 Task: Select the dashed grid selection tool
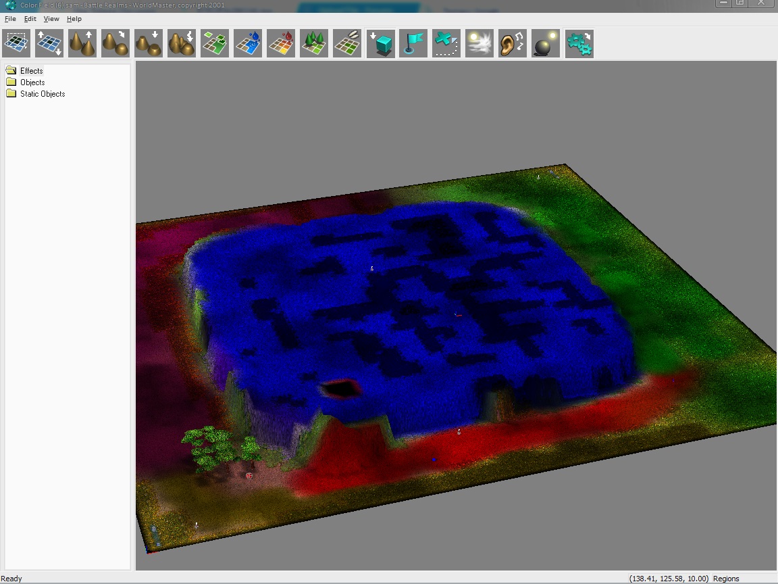[x=16, y=43]
